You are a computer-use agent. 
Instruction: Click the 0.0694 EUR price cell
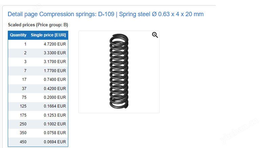pos(55,142)
